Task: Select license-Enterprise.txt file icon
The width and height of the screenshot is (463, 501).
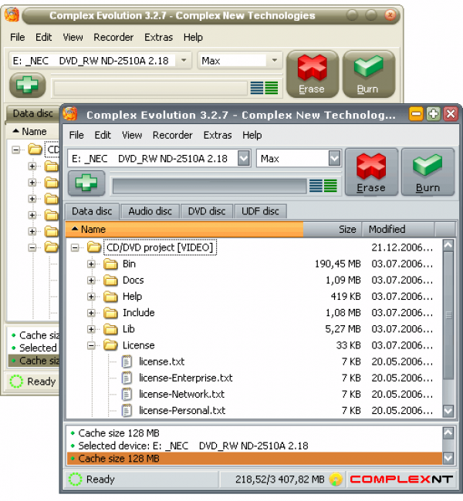Action: coord(127,378)
